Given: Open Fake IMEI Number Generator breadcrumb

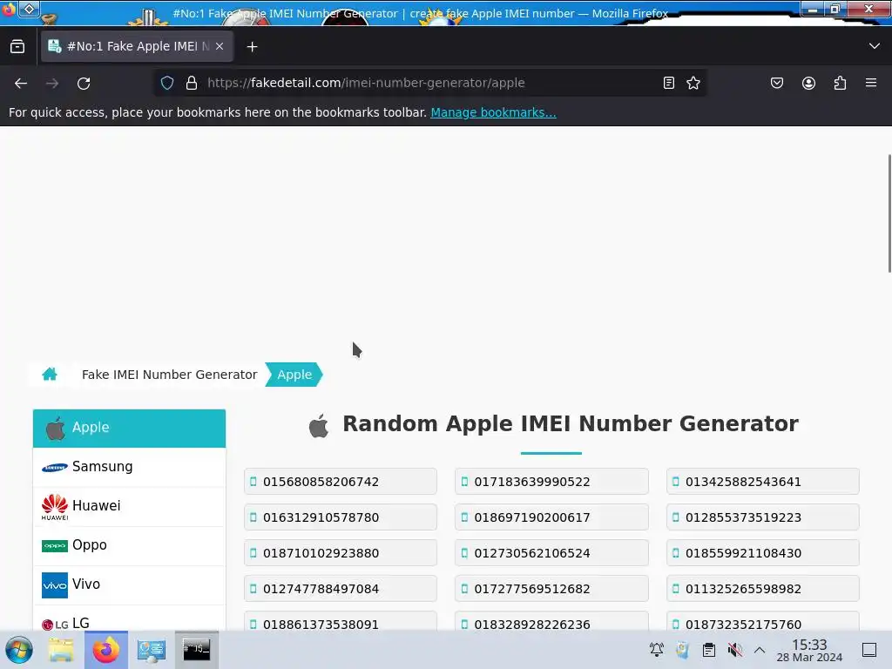Looking at the screenshot, I should point(170,375).
